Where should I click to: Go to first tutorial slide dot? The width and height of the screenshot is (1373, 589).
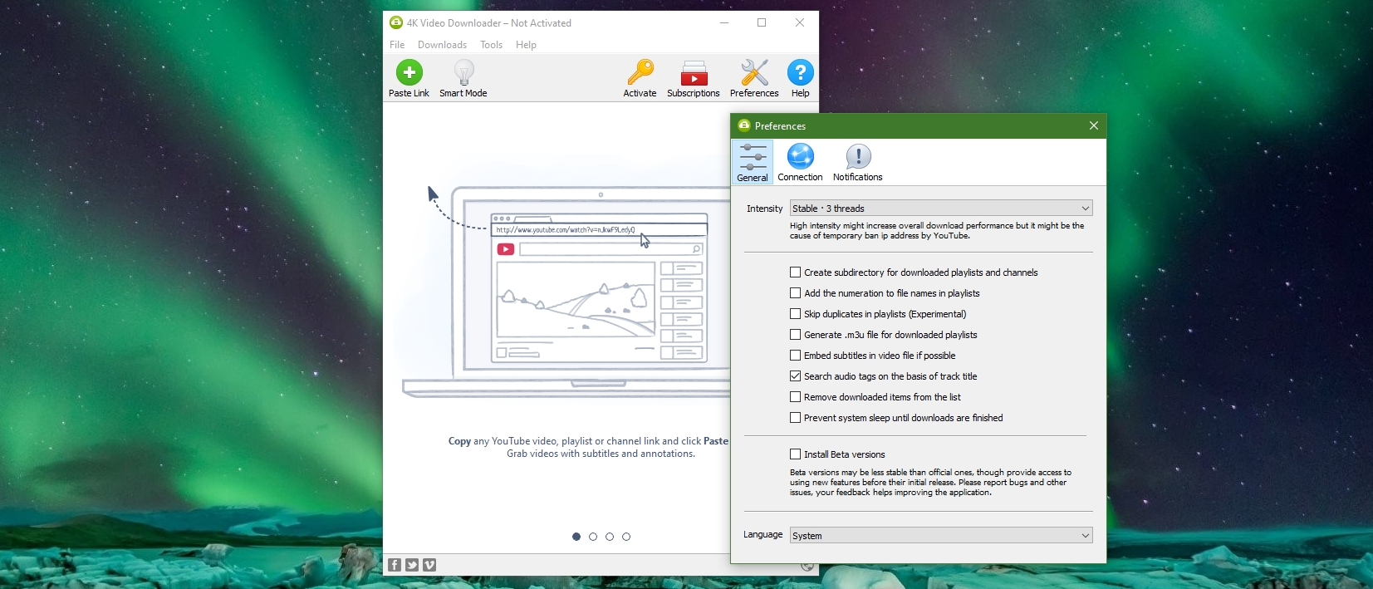coord(576,537)
